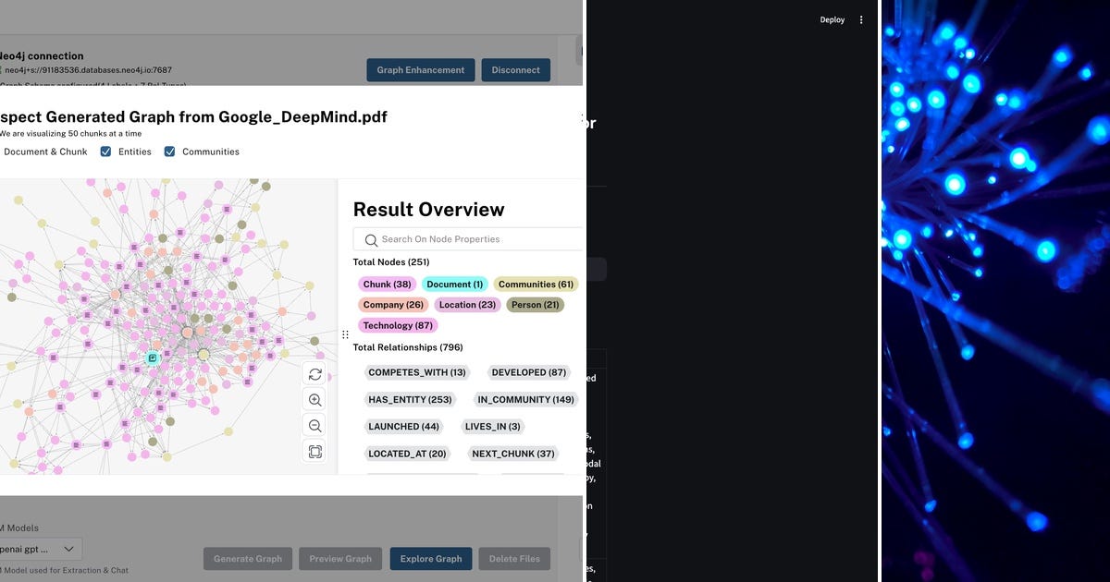The height and width of the screenshot is (582, 1110).
Task: Click the Explore Graph button
Action: point(431,558)
